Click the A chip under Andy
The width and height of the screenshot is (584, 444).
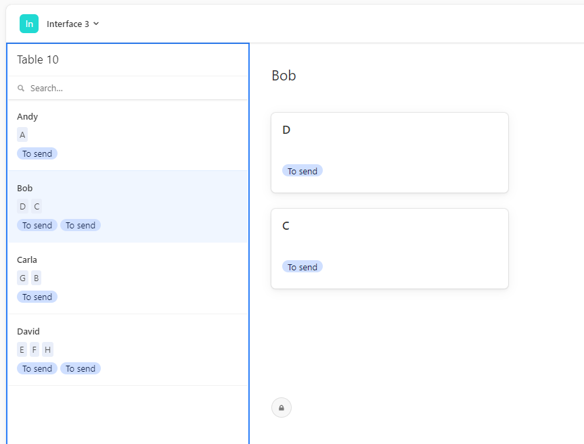(x=22, y=135)
